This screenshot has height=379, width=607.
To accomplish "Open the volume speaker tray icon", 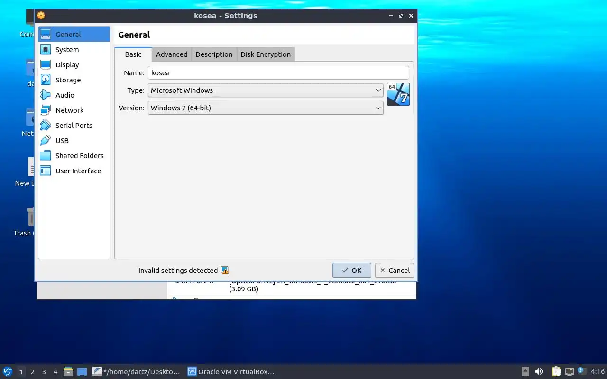I will coord(539,371).
